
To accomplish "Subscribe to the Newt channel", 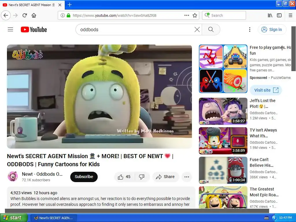I will pos(84,177).
